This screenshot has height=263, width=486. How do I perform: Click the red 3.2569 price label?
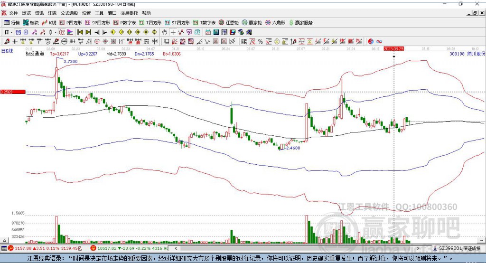(x=13, y=92)
